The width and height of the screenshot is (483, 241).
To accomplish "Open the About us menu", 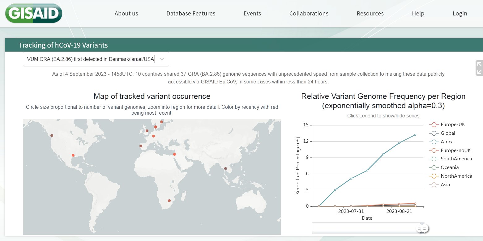I will pos(126,14).
